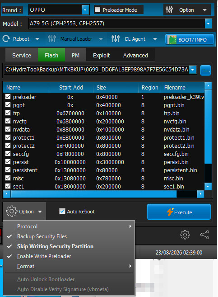Click the share icon near the timestamp
This screenshot has height=297, width=218.
[x=205, y=235]
